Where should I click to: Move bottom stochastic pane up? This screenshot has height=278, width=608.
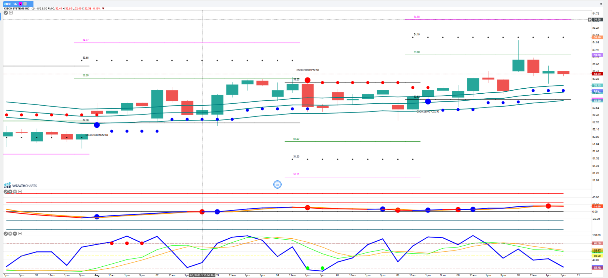[x=15, y=234]
